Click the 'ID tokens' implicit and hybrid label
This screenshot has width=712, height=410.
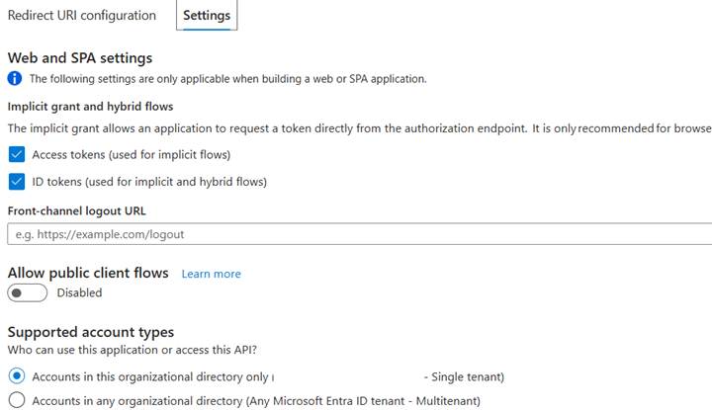tap(149, 182)
